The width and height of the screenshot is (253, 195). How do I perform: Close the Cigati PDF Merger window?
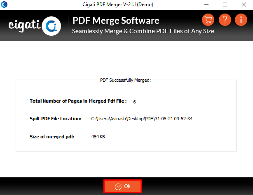click(244, 5)
